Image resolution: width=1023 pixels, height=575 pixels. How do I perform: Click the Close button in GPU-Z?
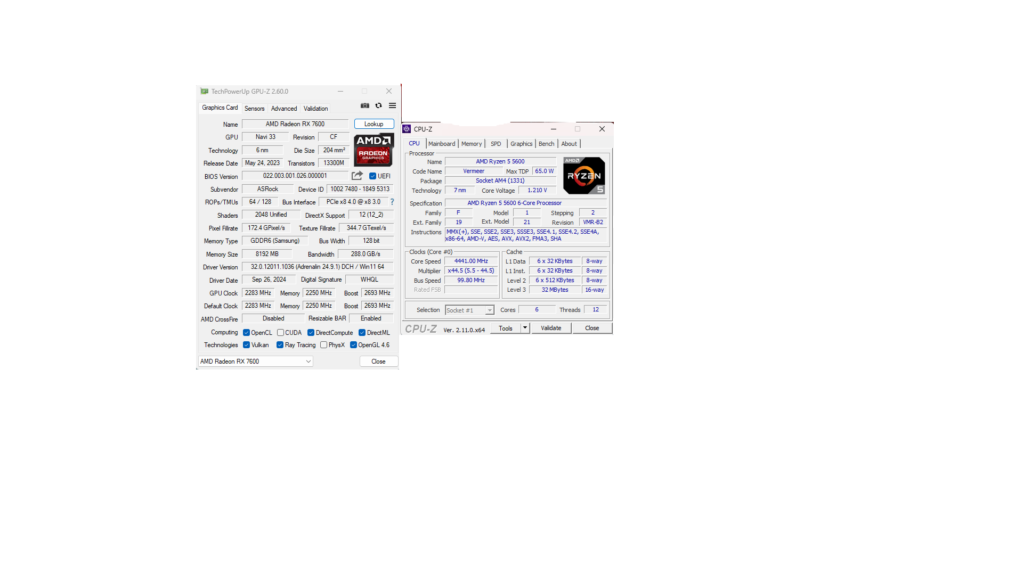pos(378,362)
